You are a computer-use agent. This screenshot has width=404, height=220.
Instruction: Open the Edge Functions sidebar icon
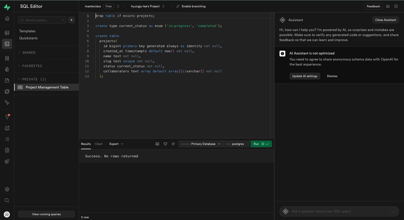click(7, 91)
